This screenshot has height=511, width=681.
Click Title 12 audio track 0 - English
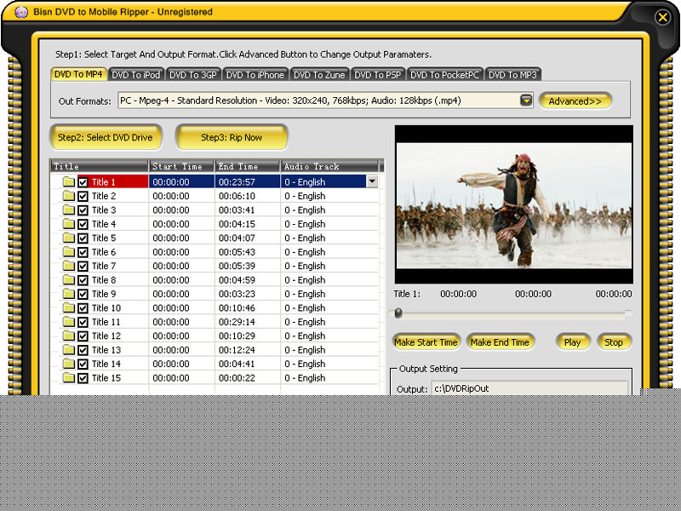[305, 336]
